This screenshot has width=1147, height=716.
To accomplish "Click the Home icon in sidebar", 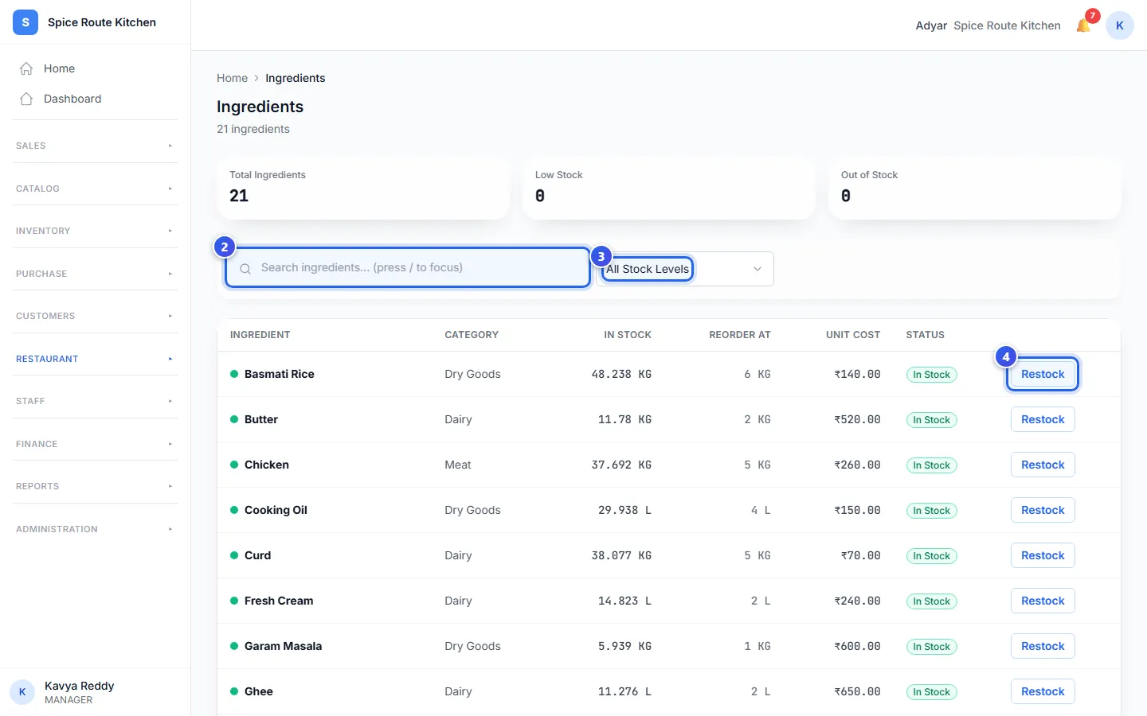I will coord(26,68).
